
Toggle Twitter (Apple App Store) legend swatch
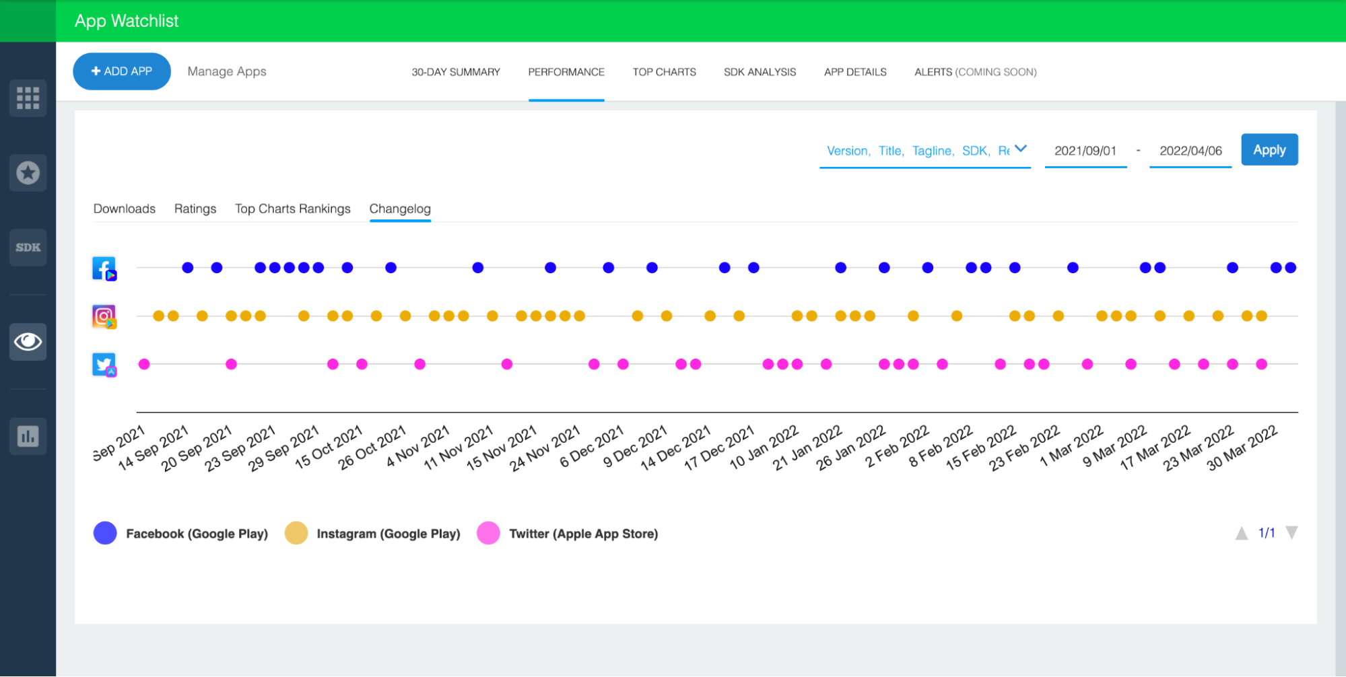488,533
